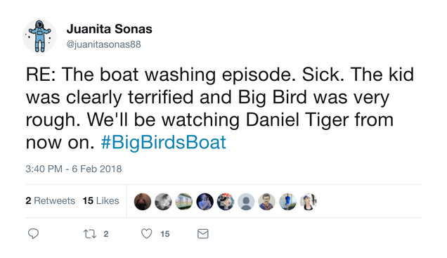
Task: Open the train photo liker avatar
Action: click(184, 202)
